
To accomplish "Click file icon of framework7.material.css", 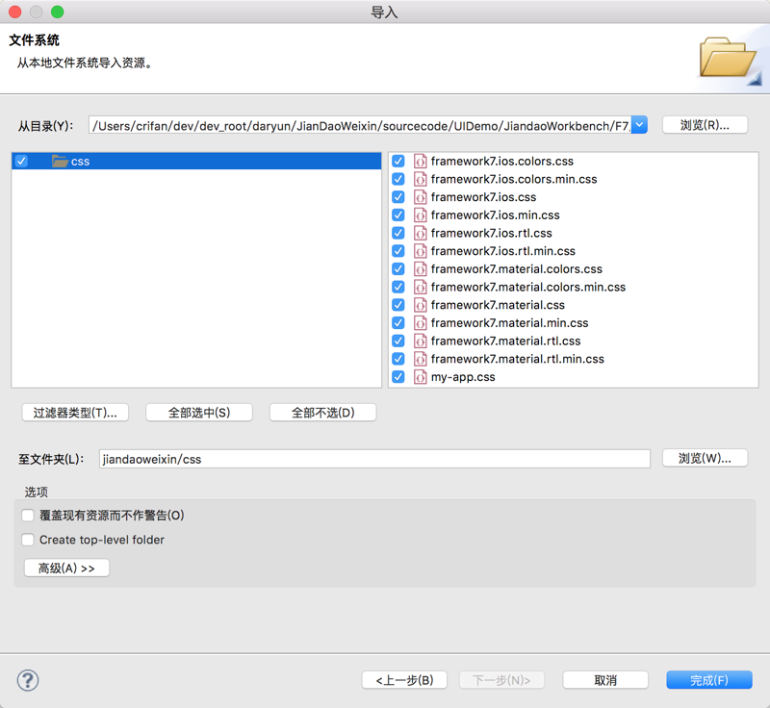I will pyautogui.click(x=420, y=305).
